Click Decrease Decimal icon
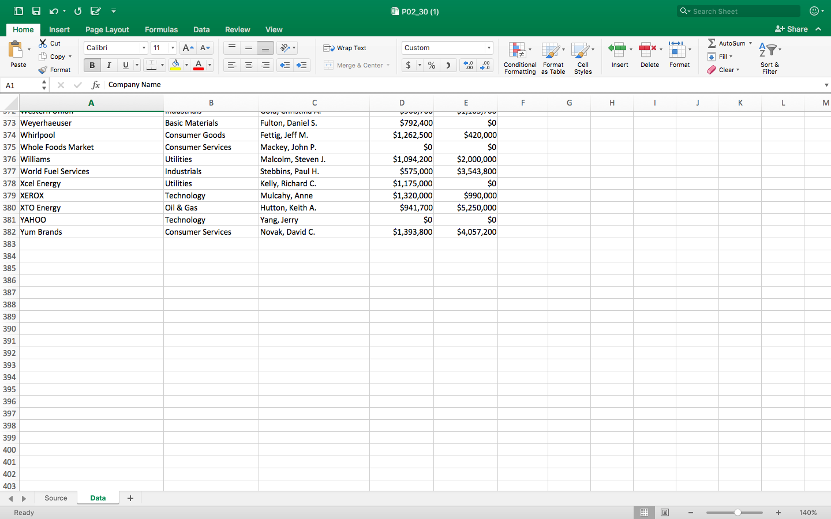The image size is (831, 519). (x=485, y=65)
